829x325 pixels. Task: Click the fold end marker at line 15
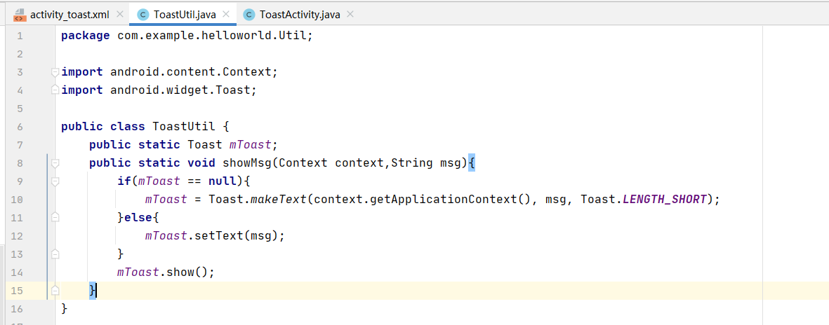pyautogui.click(x=55, y=290)
